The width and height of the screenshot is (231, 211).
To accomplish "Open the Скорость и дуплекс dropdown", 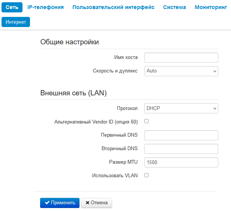I will click(x=181, y=71).
